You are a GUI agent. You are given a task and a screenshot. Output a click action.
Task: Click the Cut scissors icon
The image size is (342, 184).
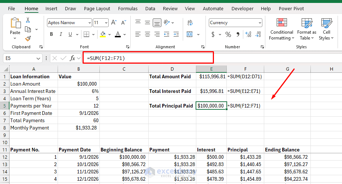click(28, 20)
